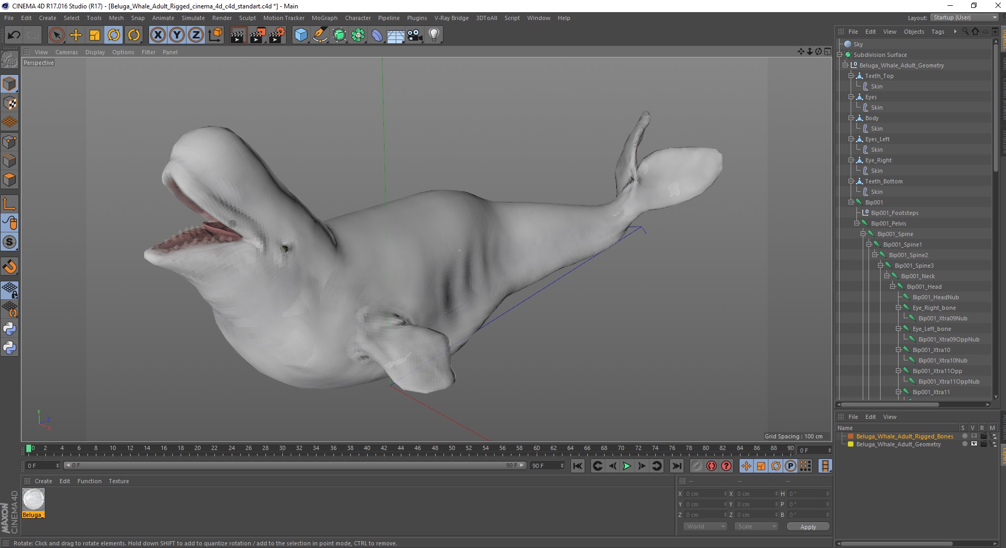Collapse the Subdivision Surface object
Viewport: 1006px width, 548px height.
(x=840, y=55)
